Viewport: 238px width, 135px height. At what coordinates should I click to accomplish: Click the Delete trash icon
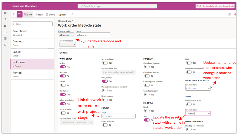pyautogui.click(x=47, y=14)
